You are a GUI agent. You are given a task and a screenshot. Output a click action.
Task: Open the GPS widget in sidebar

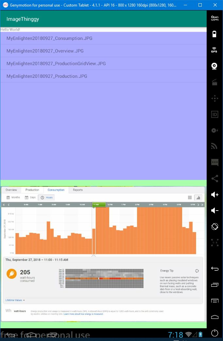(x=214, y=50)
